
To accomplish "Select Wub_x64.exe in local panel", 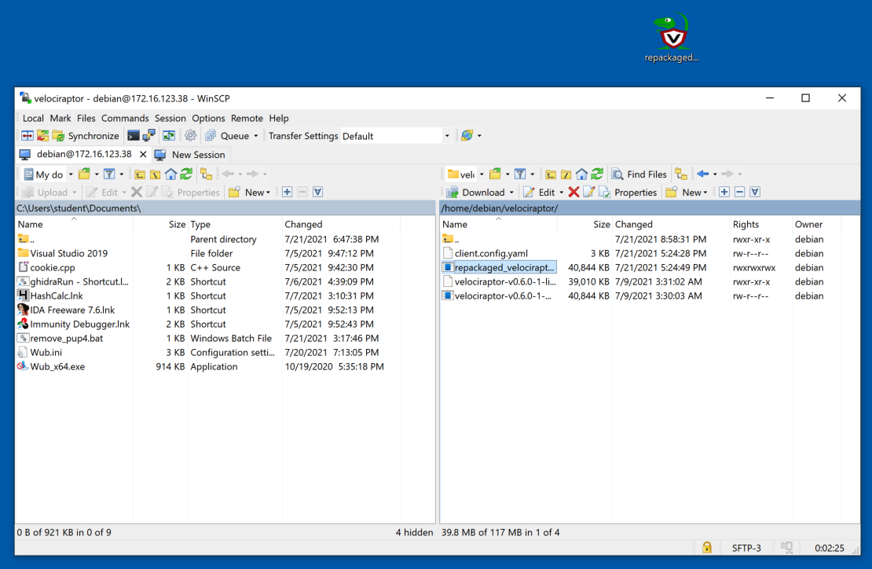I will 57,366.
